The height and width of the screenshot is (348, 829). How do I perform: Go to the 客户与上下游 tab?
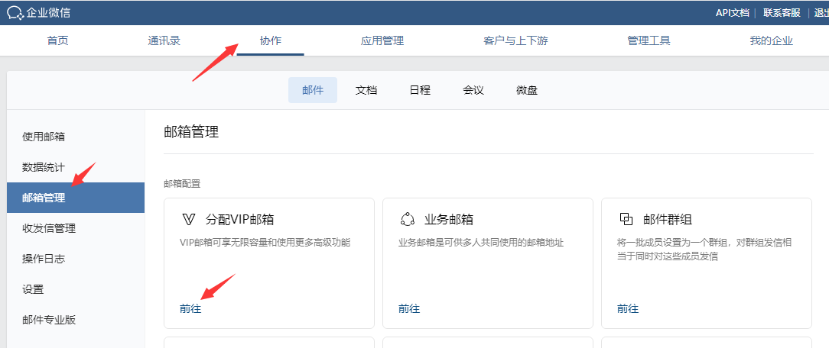[515, 41]
